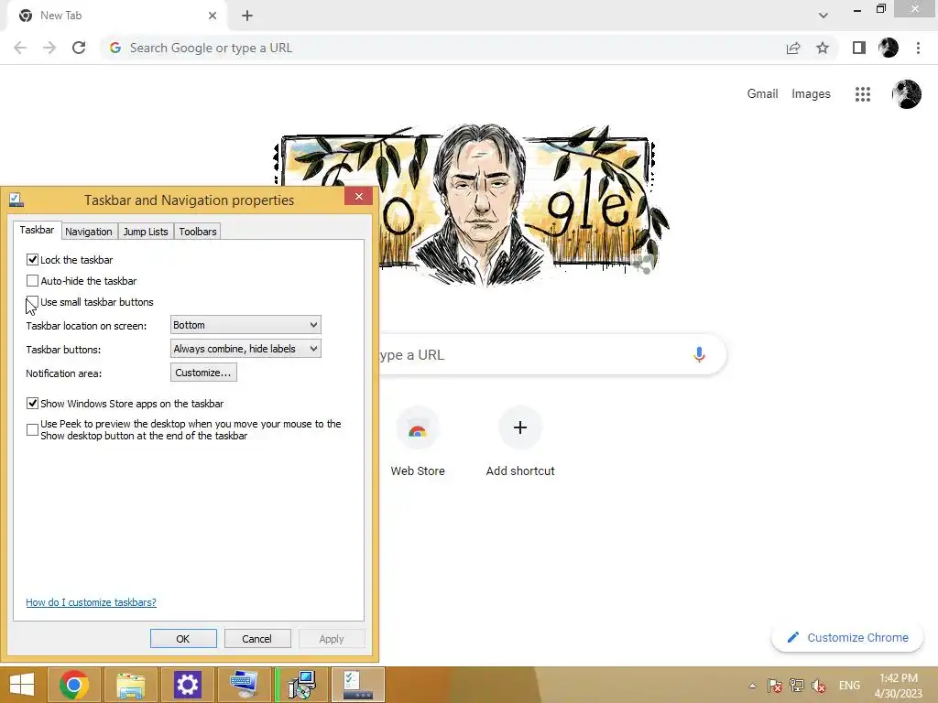This screenshot has width=938, height=703.
Task: Reload the page in Chrome
Action: click(x=79, y=48)
